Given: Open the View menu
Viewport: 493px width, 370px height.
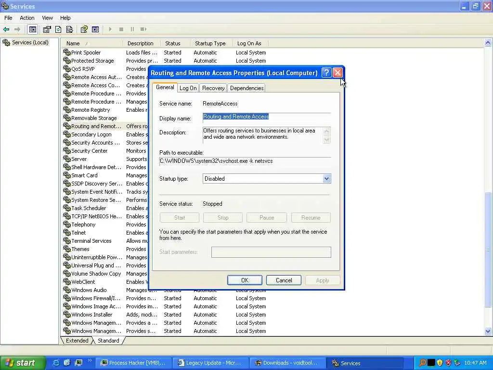Looking at the screenshot, I should pyautogui.click(x=48, y=18).
